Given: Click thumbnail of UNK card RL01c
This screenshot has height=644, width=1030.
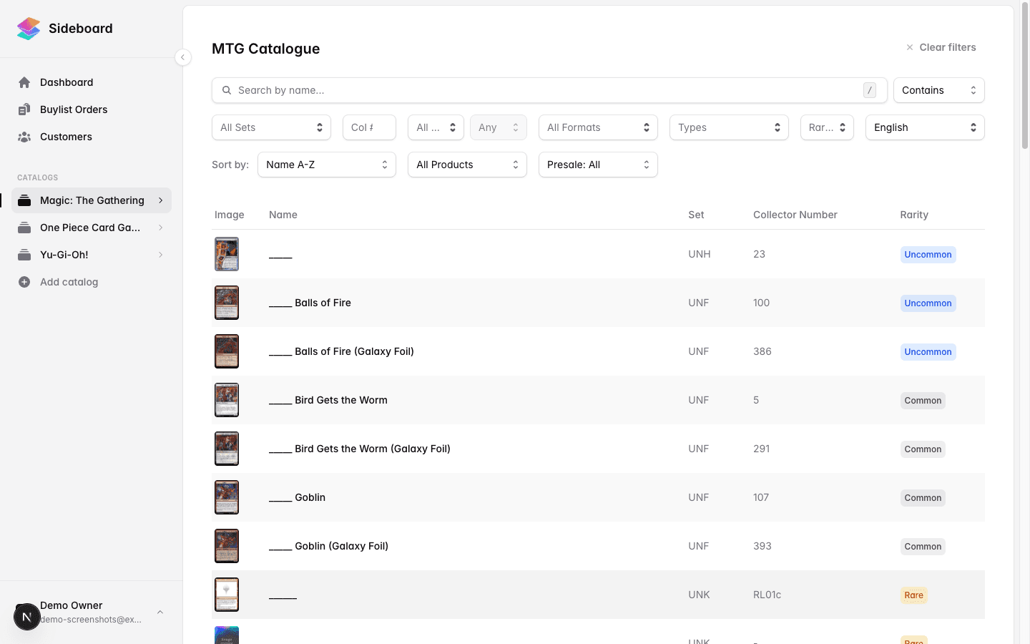Looking at the screenshot, I should (227, 595).
